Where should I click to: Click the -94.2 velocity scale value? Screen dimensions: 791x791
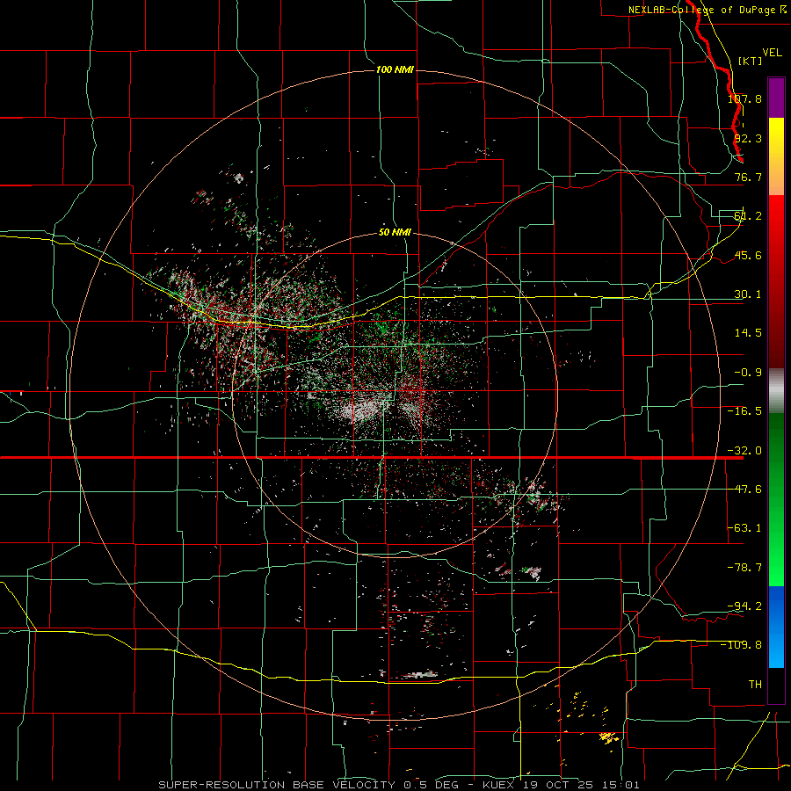pyautogui.click(x=744, y=606)
